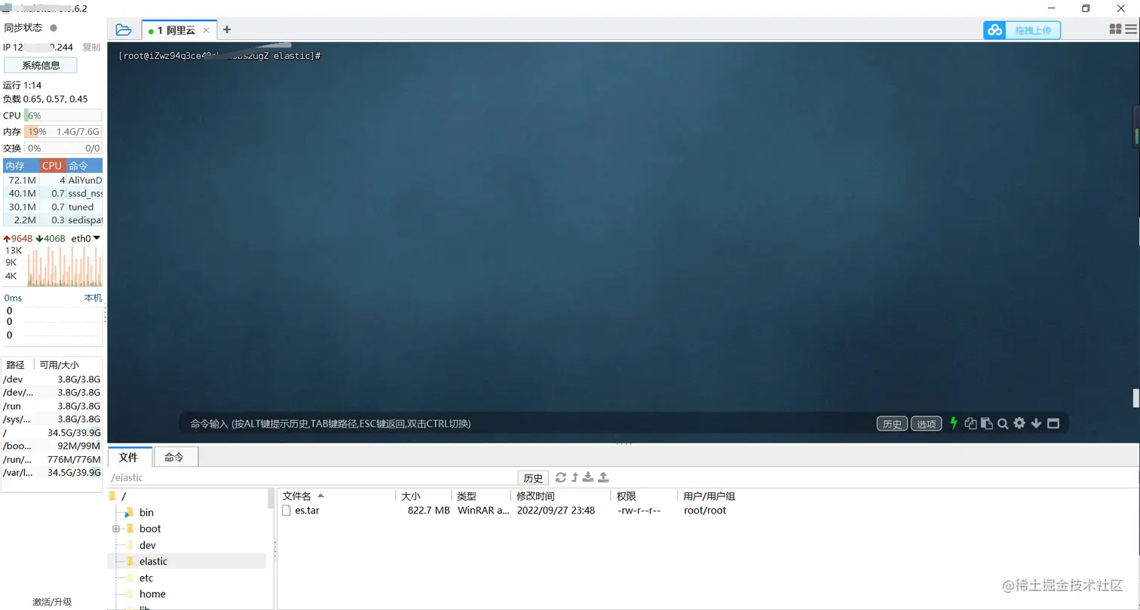1140x610 pixels.
Task: Close the 阿里云 session tab
Action: 207,31
